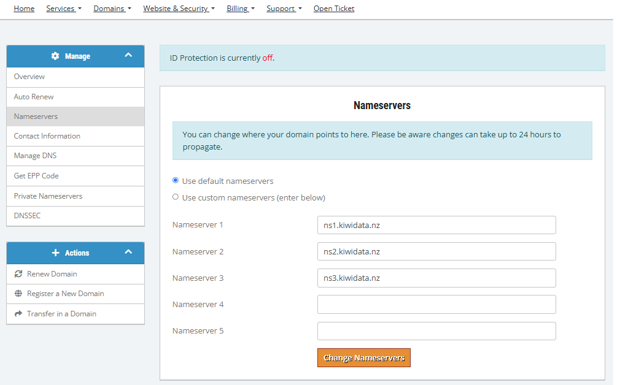Image resolution: width=620 pixels, height=385 pixels.
Task: Collapse the Actions panel chevron
Action: pos(128,252)
